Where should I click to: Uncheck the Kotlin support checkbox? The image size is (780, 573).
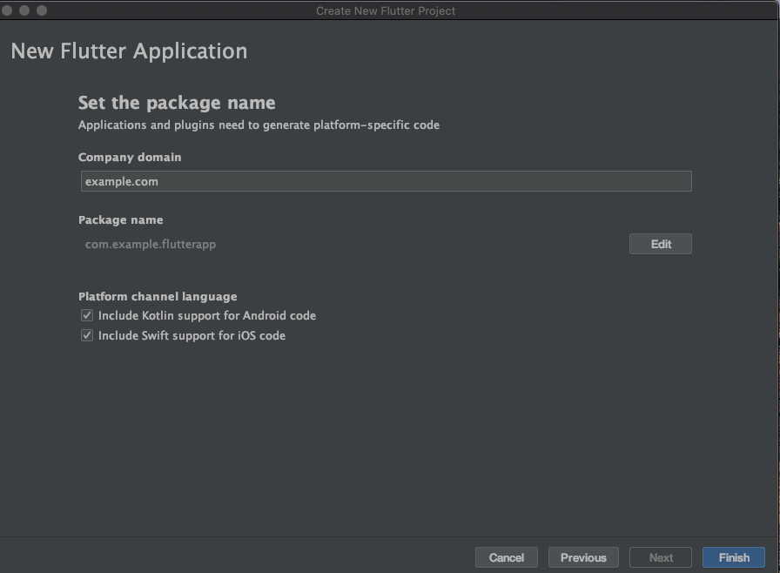[x=87, y=315]
